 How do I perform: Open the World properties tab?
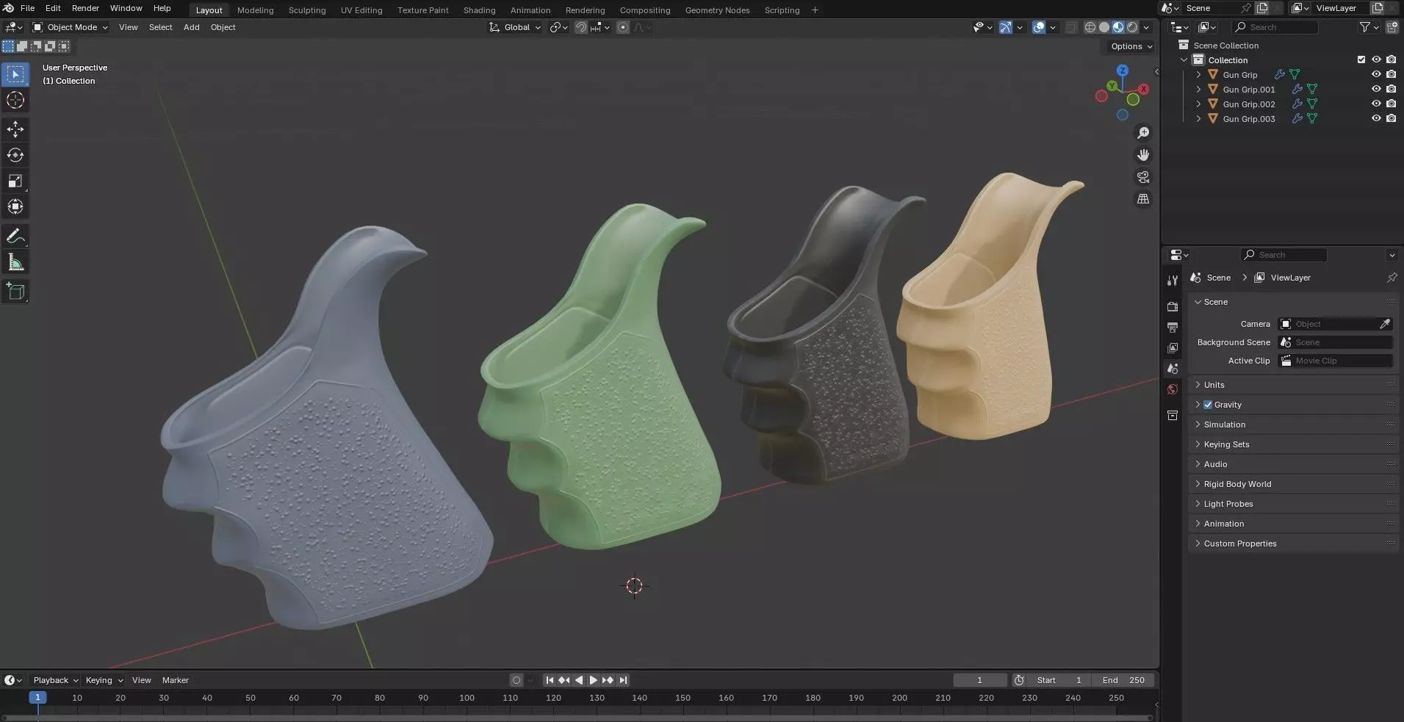pos(1173,389)
